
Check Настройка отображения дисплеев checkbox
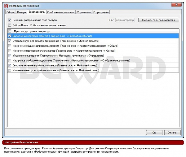pos(10,60)
